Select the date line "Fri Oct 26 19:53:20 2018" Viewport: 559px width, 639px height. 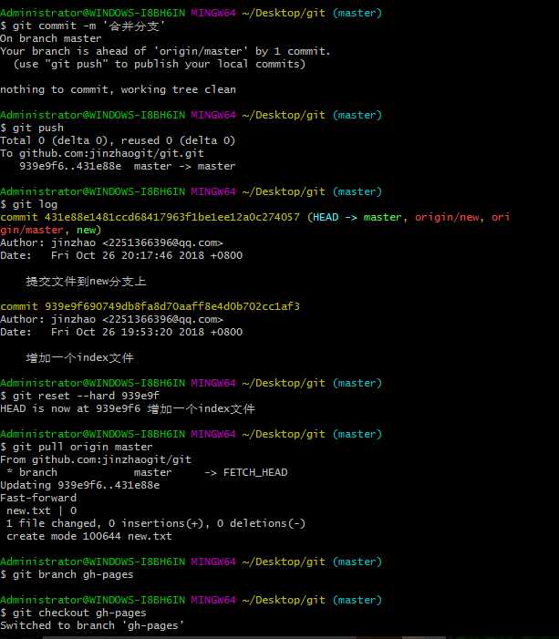point(121,332)
